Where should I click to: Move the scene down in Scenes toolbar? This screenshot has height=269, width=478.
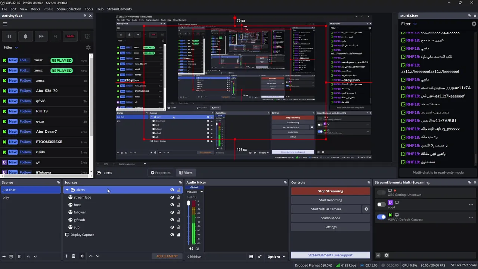[x=35, y=256]
